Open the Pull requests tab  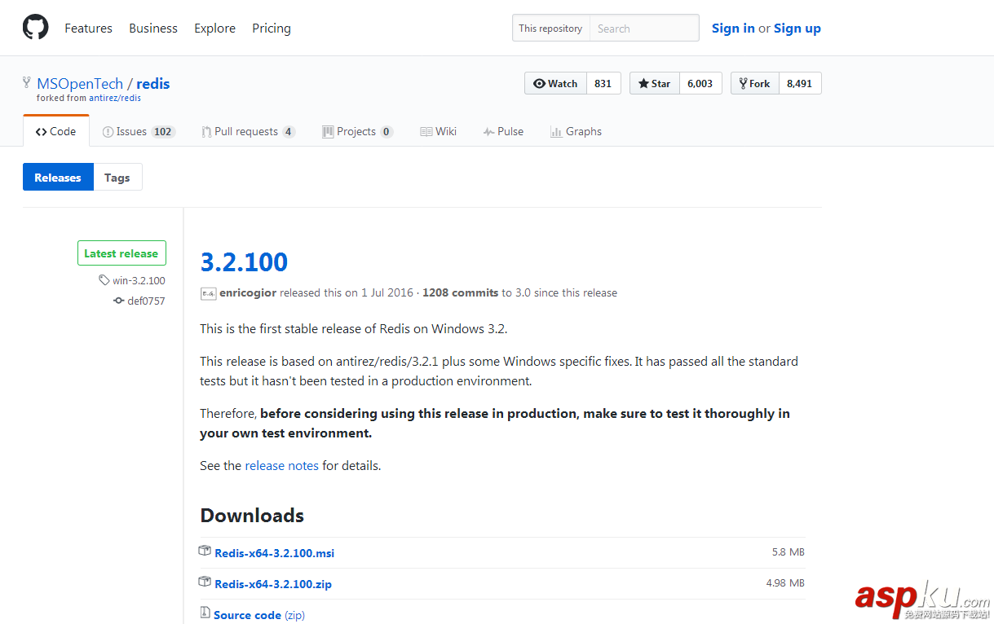pos(245,131)
